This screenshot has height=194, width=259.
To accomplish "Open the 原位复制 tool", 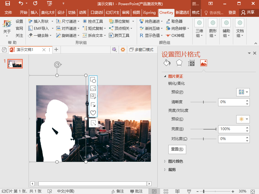I will (x=119, y=21).
